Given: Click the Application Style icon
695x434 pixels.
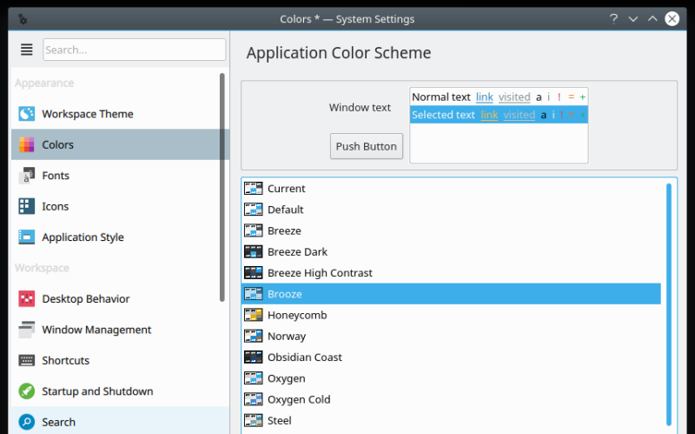Looking at the screenshot, I should (27, 237).
